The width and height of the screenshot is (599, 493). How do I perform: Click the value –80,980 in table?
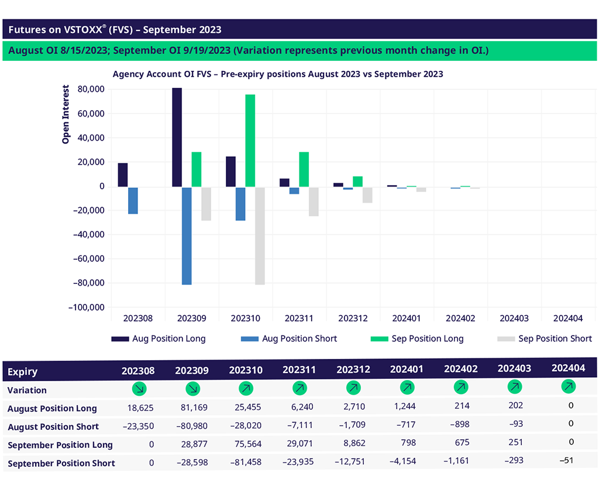click(x=192, y=426)
